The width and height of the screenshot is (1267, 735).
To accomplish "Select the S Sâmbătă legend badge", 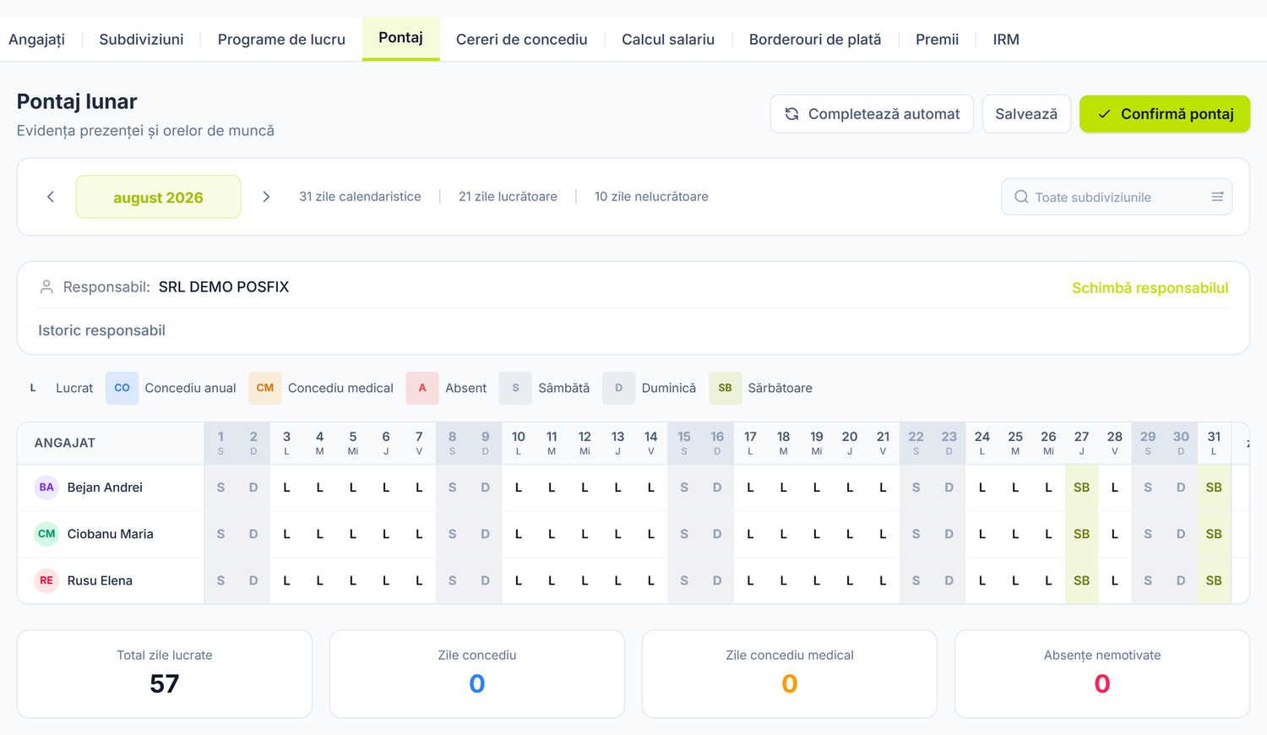I will pos(515,388).
